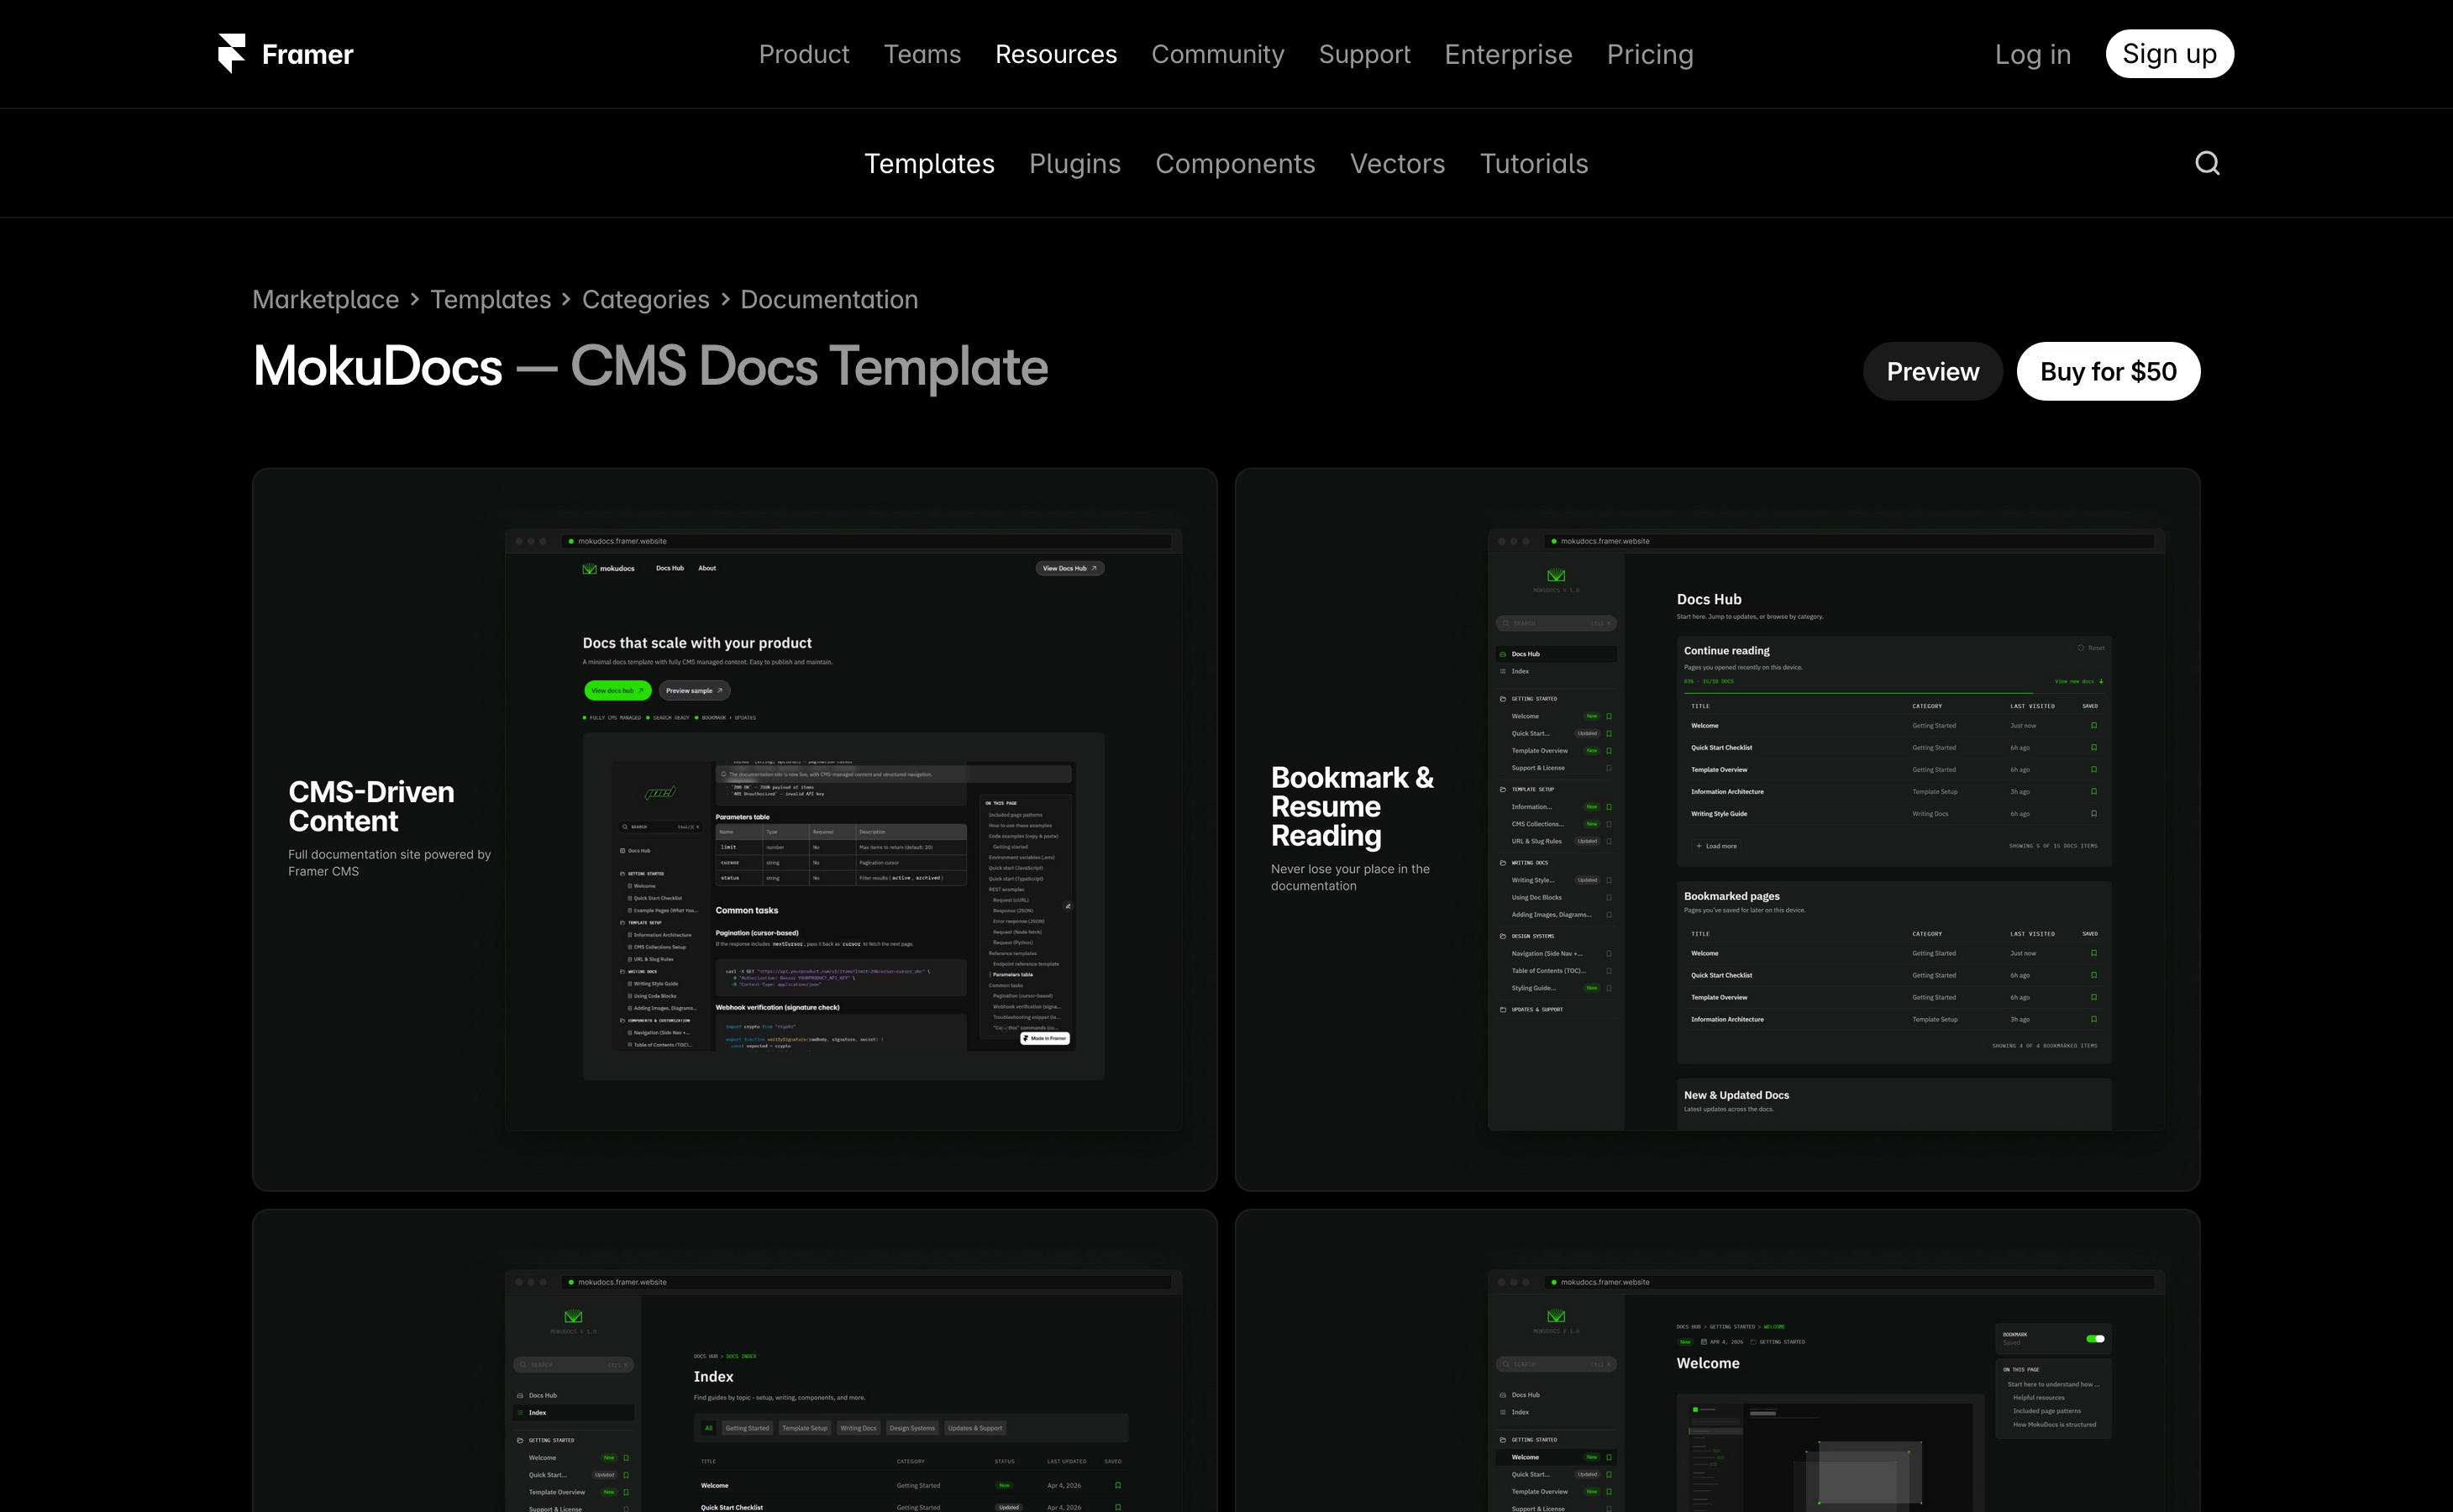2453x1512 pixels.
Task: Switch to the Components tab
Action: (1235, 163)
